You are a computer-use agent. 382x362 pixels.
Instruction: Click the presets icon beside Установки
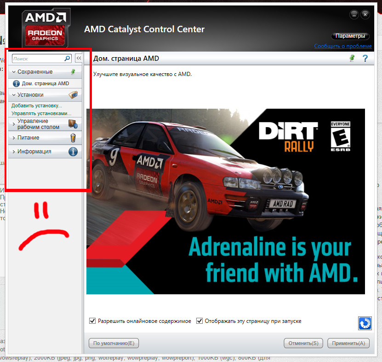73,95
